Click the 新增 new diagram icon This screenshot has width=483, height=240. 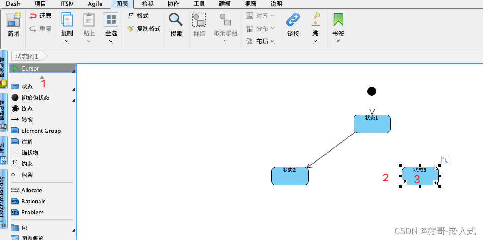click(14, 20)
